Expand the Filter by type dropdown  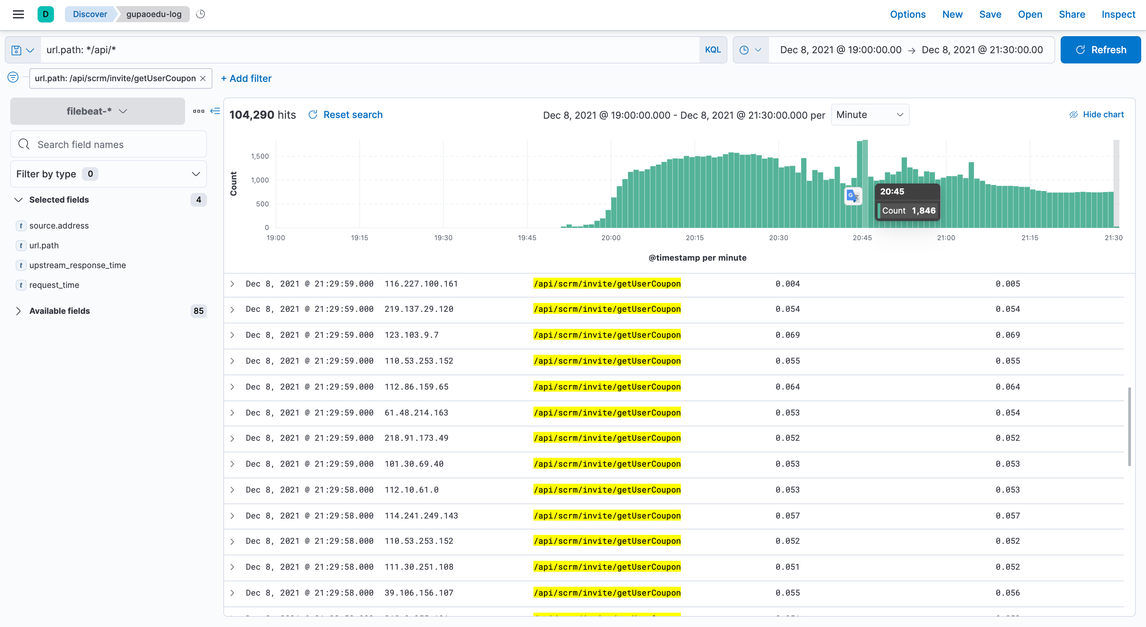coord(108,174)
